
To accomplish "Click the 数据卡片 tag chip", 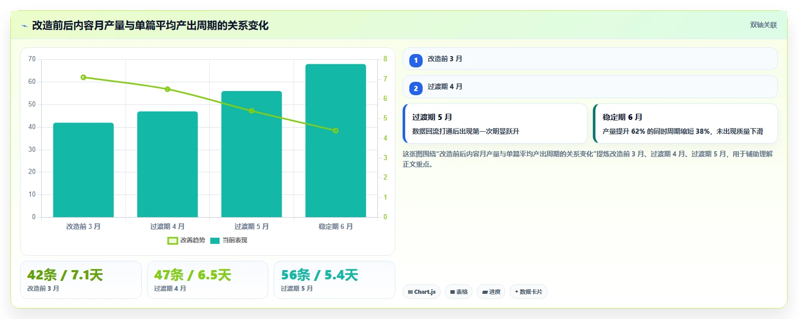I will 528,292.
